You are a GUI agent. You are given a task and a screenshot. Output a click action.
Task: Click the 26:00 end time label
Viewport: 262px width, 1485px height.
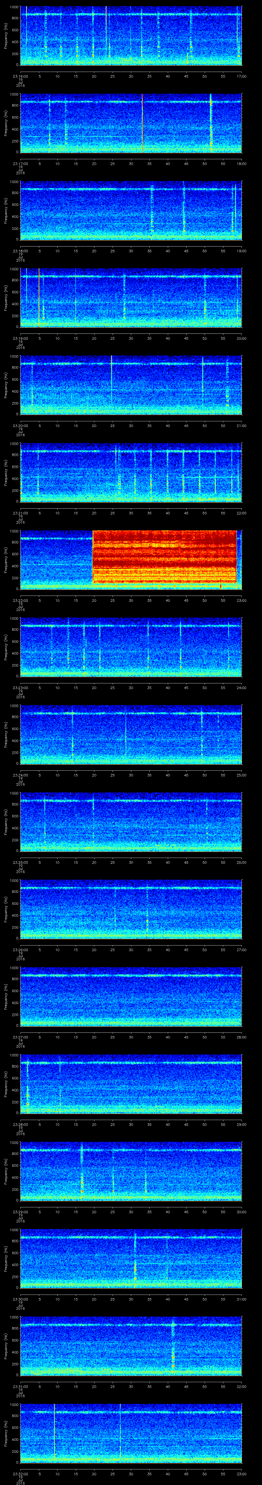[x=241, y=862]
